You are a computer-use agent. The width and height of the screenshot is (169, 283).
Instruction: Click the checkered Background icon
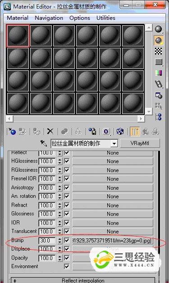[158, 51]
